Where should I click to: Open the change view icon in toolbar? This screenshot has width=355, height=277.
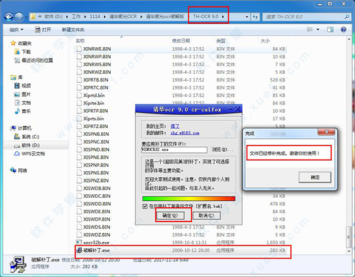tap(309, 30)
